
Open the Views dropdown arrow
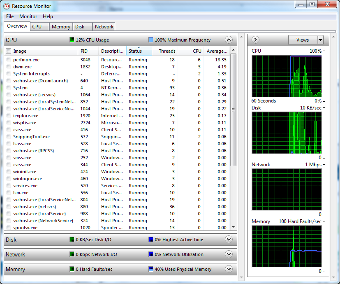point(320,40)
